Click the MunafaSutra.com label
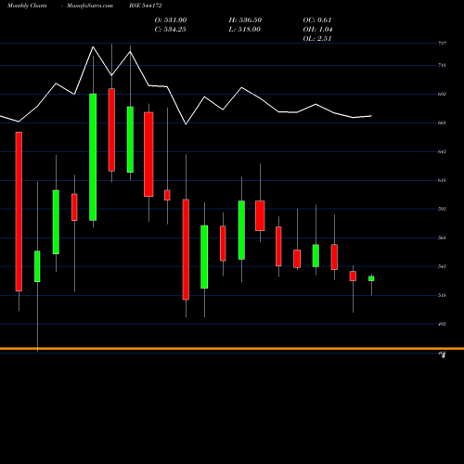Viewport: 464px width, 464px height. (x=90, y=6)
